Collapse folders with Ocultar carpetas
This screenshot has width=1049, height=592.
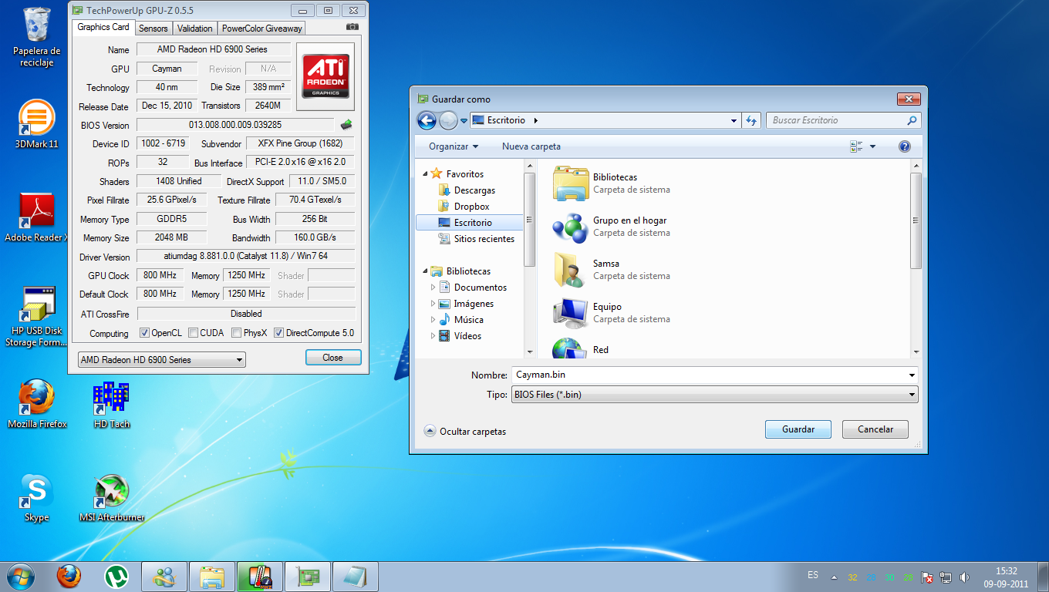coord(465,432)
